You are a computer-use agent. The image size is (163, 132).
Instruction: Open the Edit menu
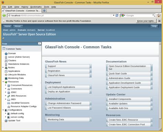10,7
